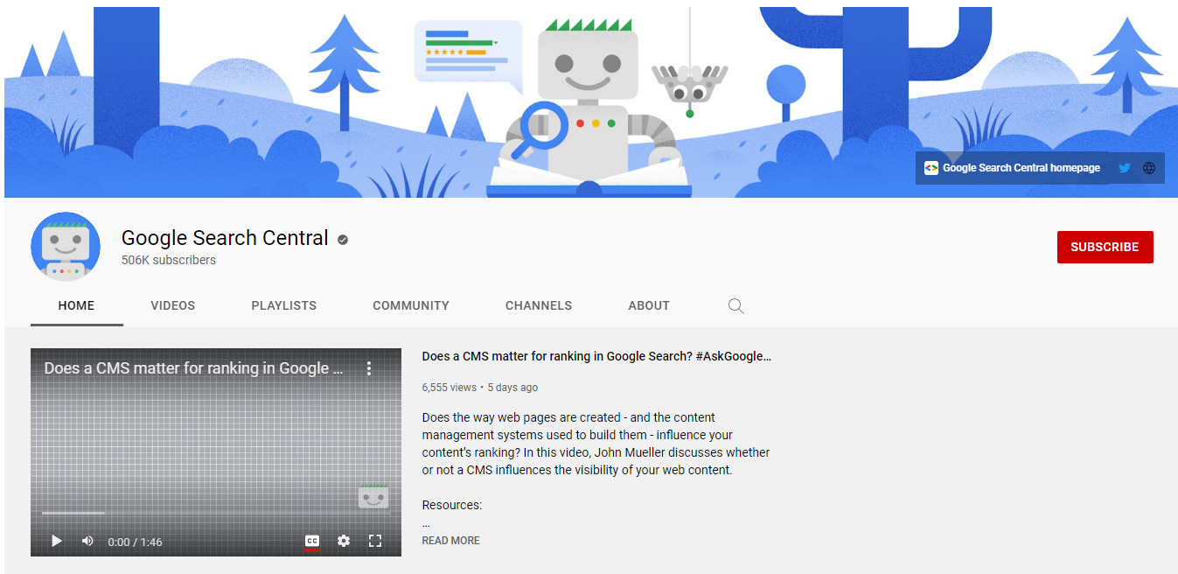The image size is (1178, 574).
Task: Click the video description paragraph about John Mueller
Action: point(596,444)
